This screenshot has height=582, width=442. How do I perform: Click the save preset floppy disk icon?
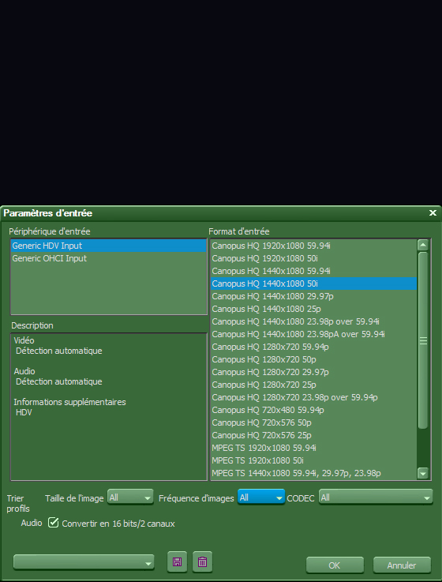click(x=178, y=561)
